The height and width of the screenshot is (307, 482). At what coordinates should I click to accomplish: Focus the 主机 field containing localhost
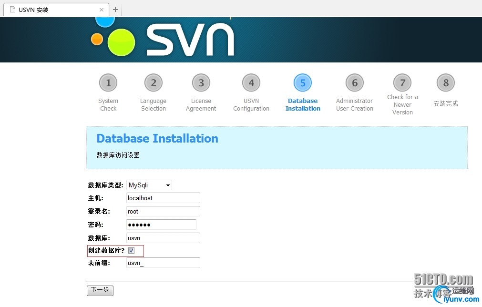[163, 198]
